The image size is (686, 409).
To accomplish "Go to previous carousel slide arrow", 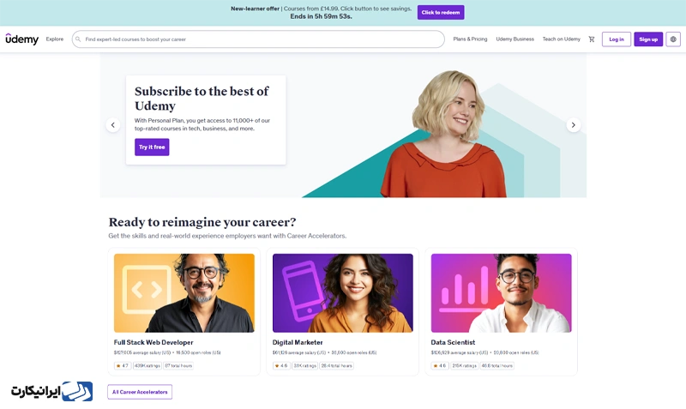I will tap(113, 125).
